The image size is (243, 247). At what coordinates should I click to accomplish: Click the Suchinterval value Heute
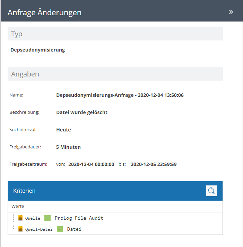[x=63, y=130]
